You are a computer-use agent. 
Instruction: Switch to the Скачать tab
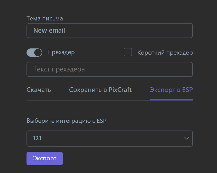39,90
